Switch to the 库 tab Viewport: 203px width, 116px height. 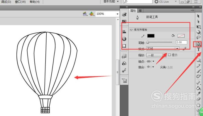140,11
